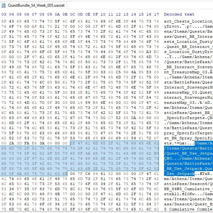The height and width of the screenshot is (213, 213).
Task: Click the file icon on the QuestBundle tab
Action: 3,5
